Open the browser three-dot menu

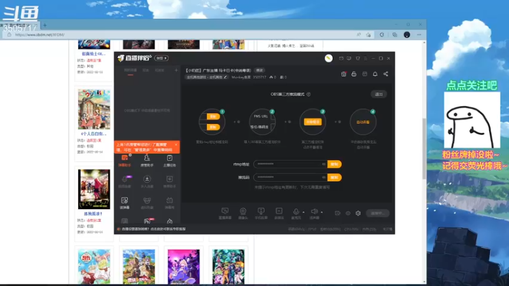coord(419,35)
